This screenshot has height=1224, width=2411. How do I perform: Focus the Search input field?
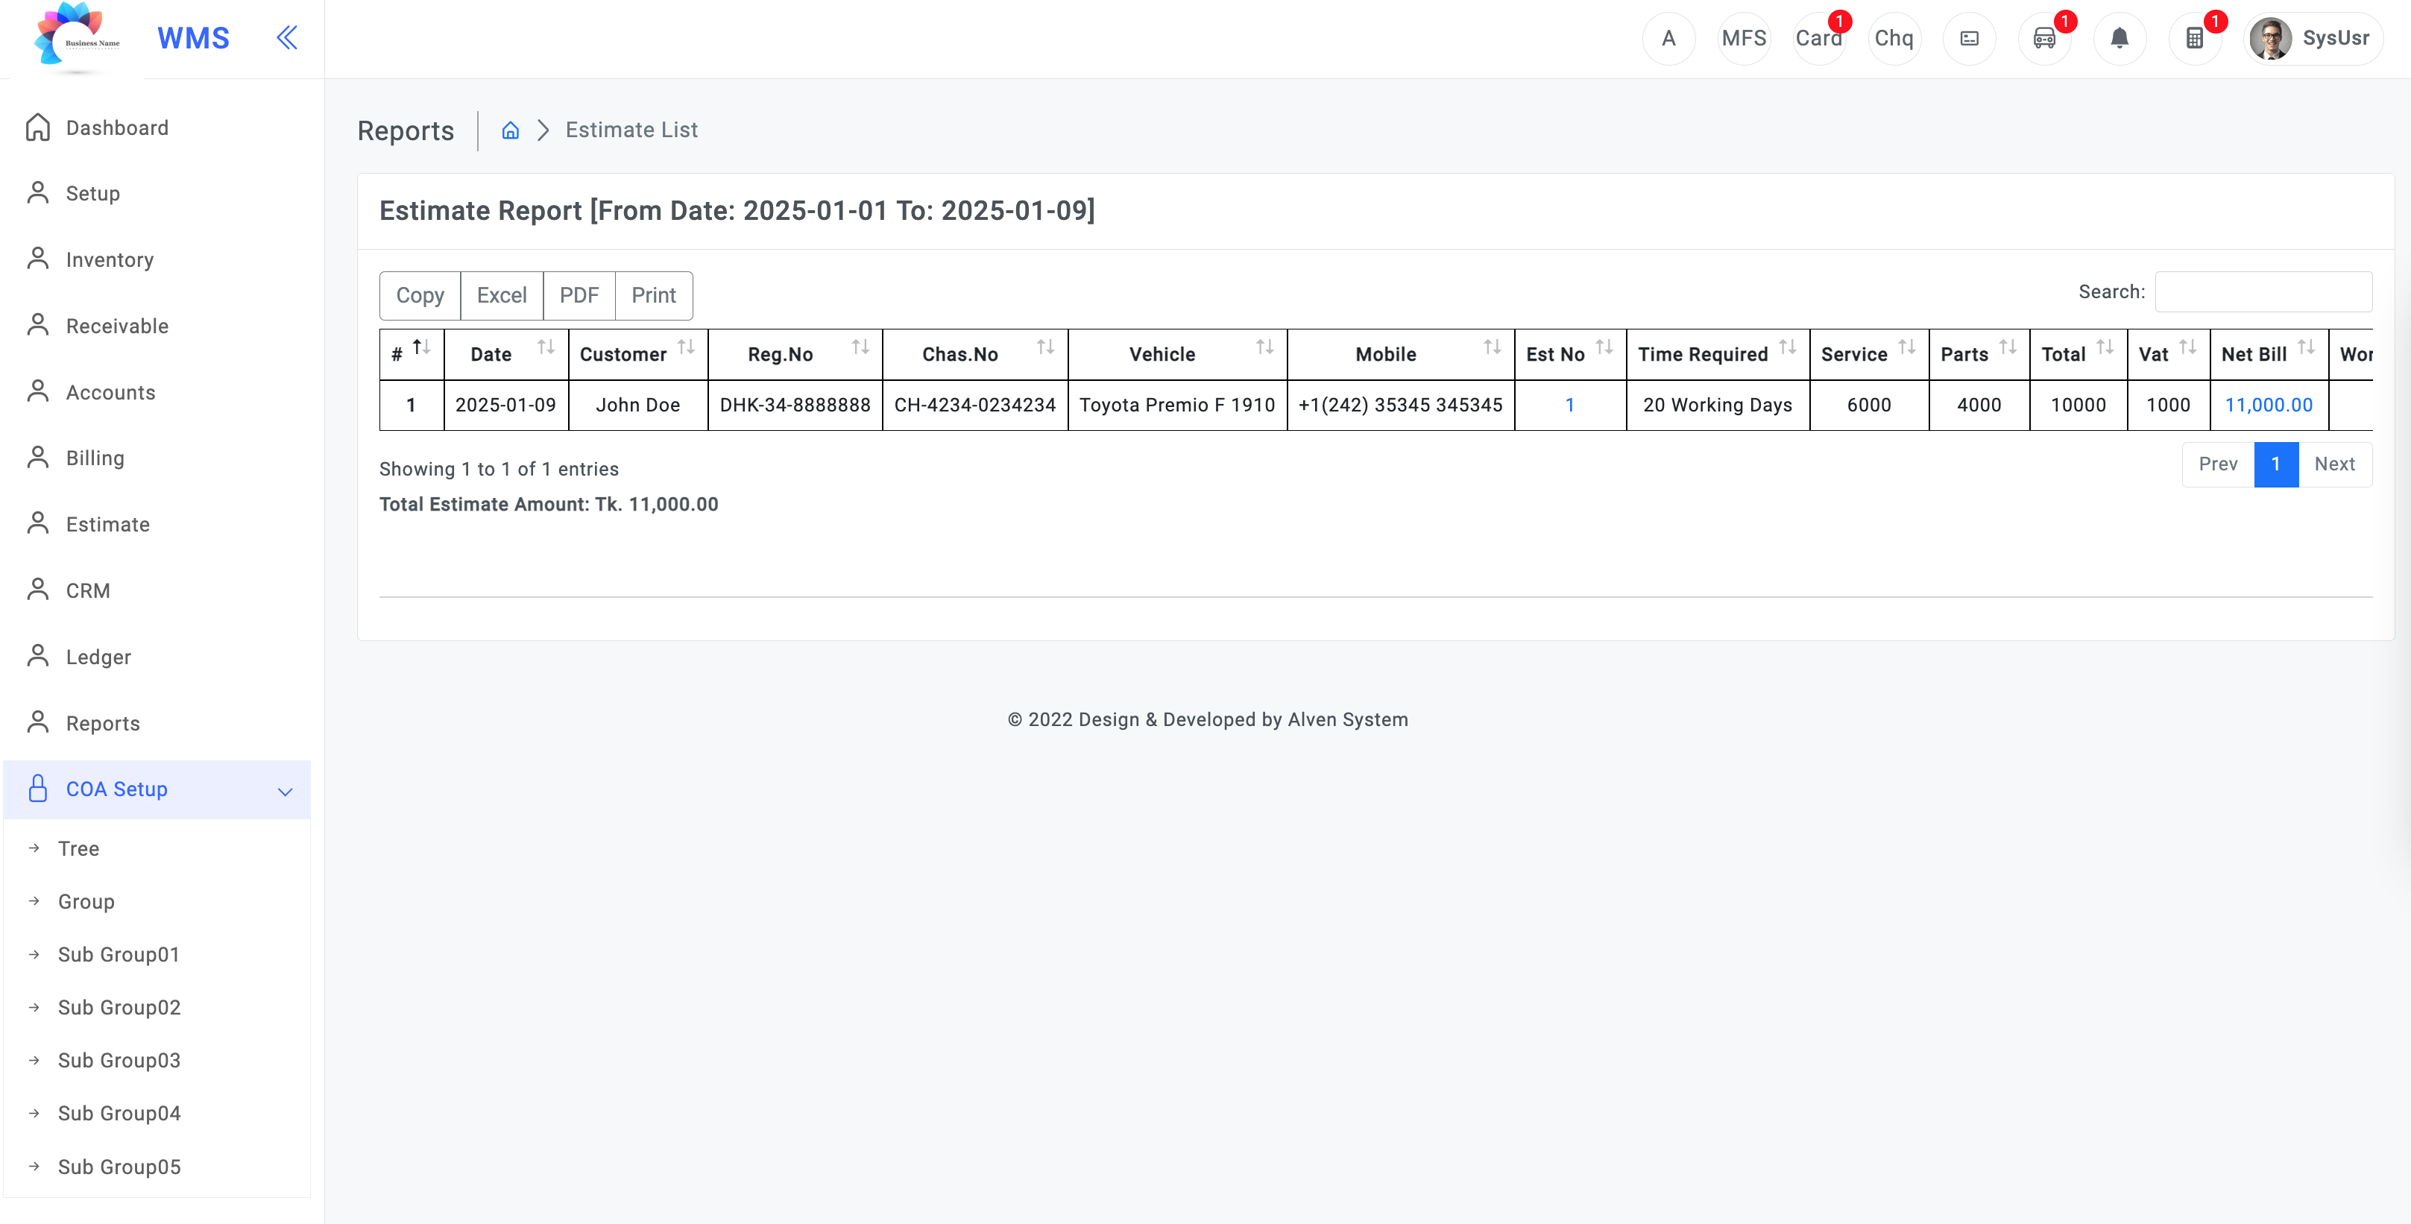2263,292
